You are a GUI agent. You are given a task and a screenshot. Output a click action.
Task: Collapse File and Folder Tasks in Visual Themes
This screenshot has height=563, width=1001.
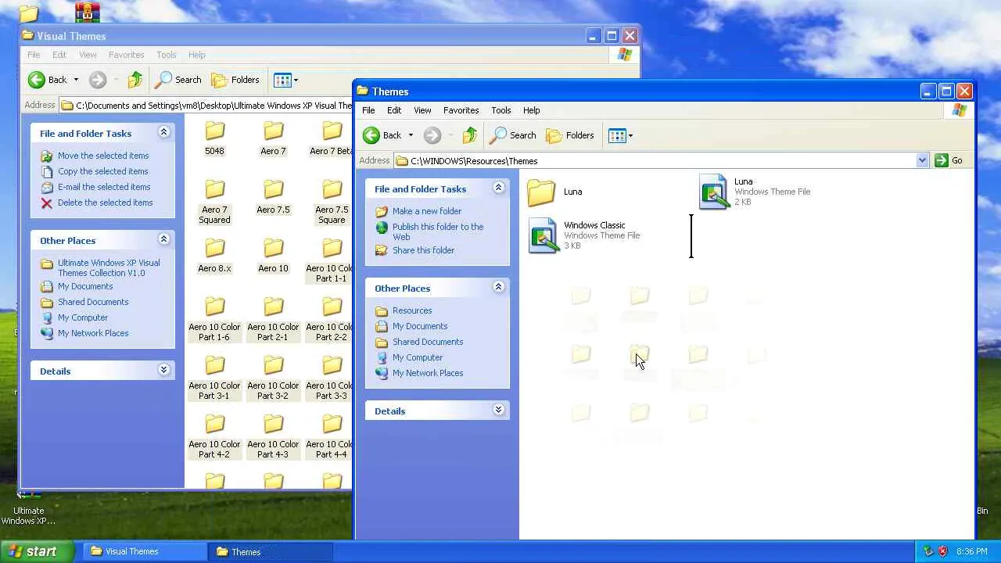163,133
